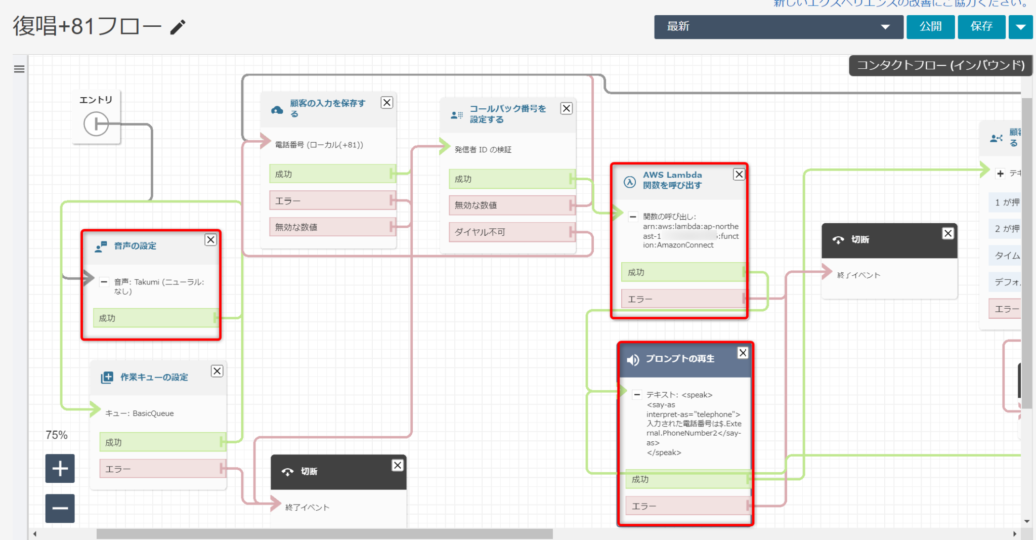The height and width of the screenshot is (540, 1036).
Task: Click the 公開 publish button
Action: 930,27
